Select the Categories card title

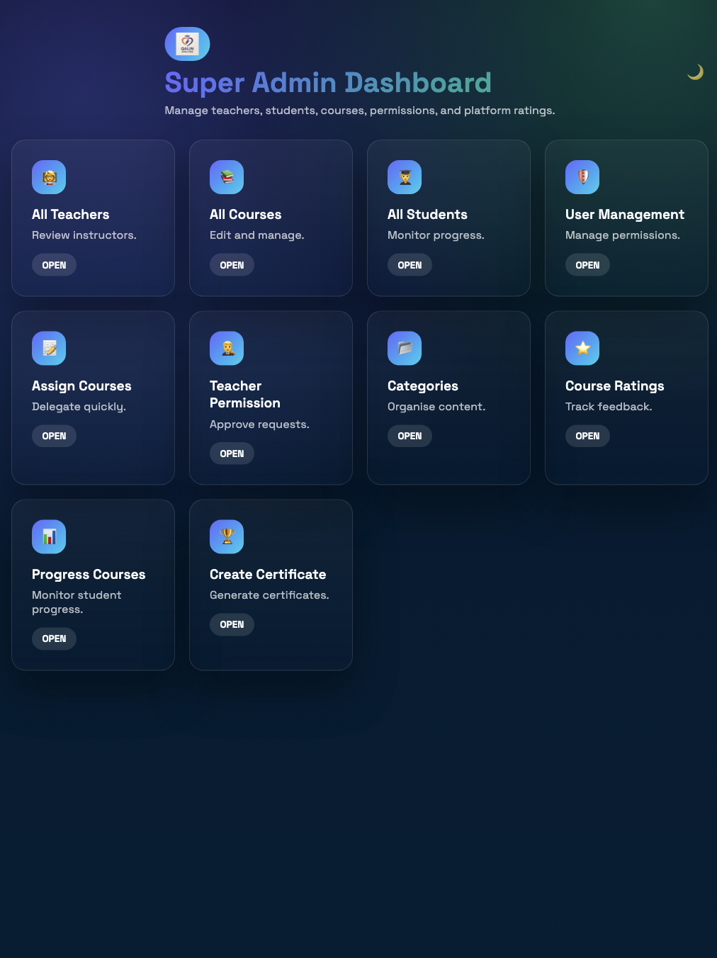[x=423, y=386]
